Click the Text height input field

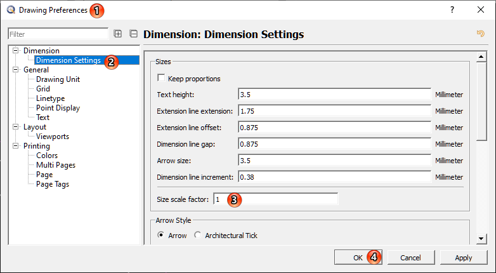coord(334,95)
